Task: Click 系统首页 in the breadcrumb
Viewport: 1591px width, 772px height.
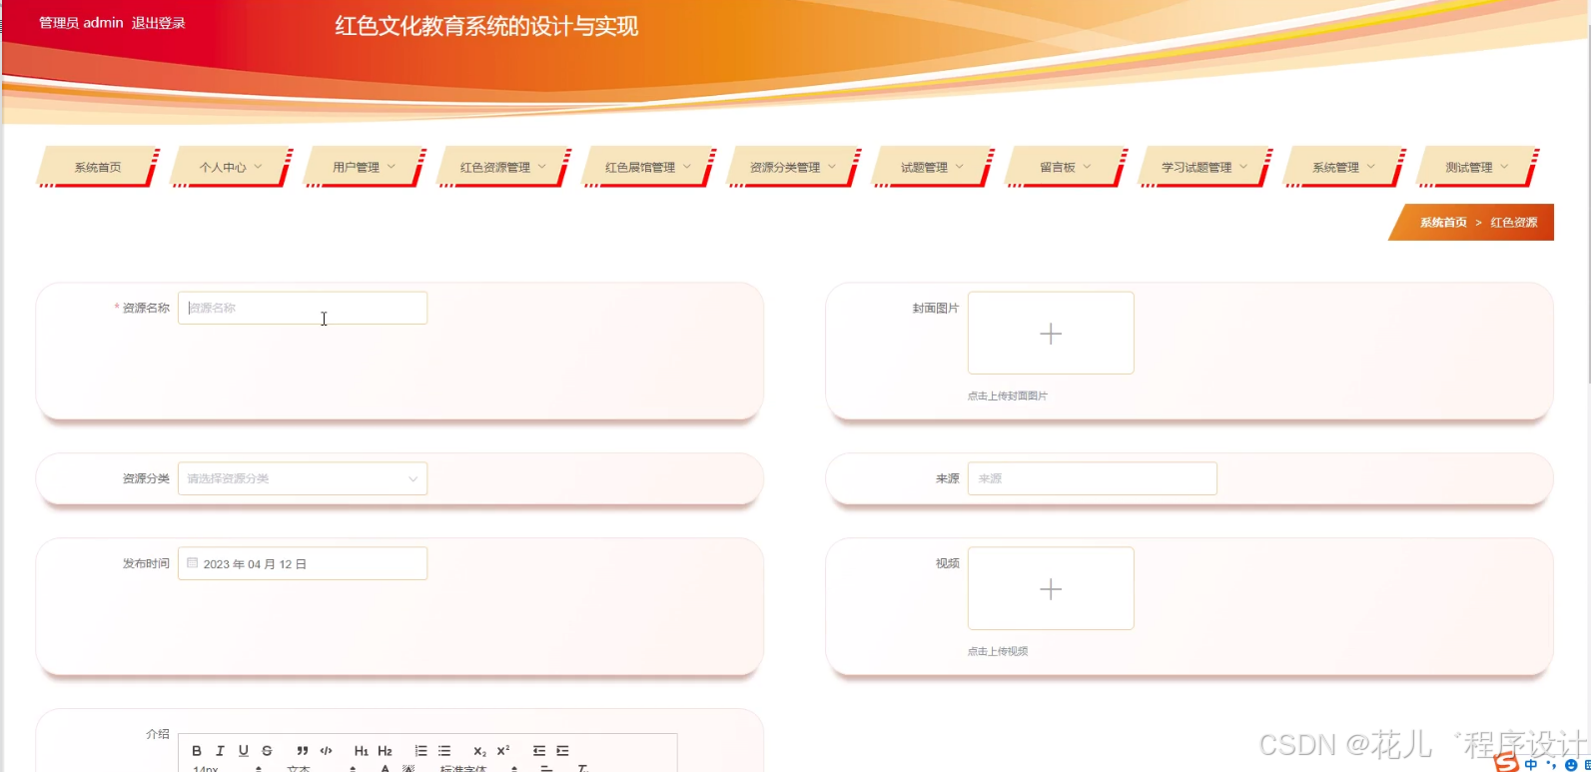Action: click(x=1443, y=223)
